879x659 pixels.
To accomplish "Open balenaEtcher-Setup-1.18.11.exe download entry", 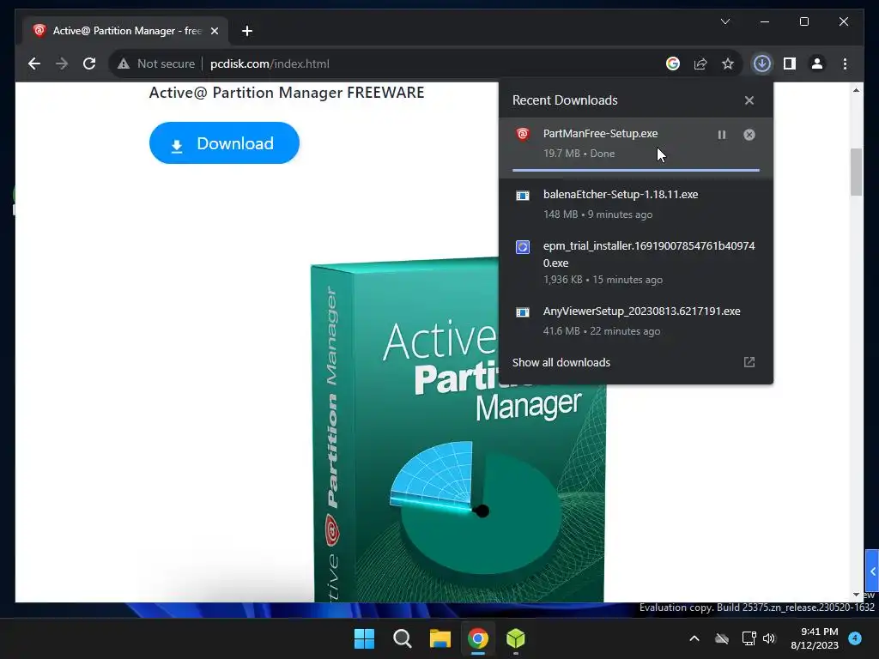I will 636,204.
